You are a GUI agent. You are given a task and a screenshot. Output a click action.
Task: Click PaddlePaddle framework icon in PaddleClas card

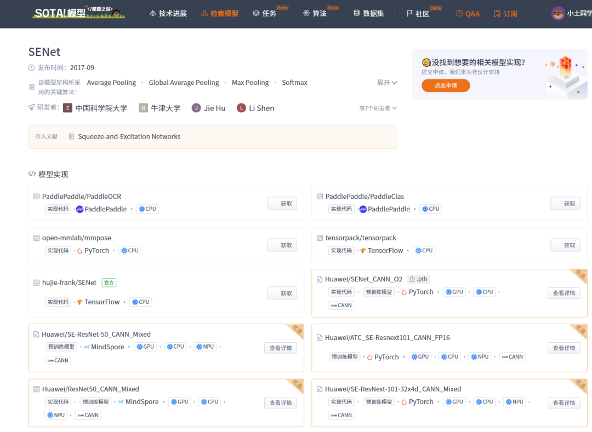363,209
